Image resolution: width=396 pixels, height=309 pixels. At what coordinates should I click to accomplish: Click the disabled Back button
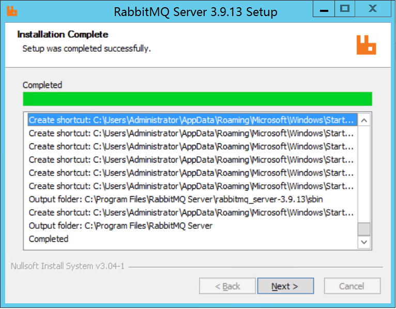227,286
